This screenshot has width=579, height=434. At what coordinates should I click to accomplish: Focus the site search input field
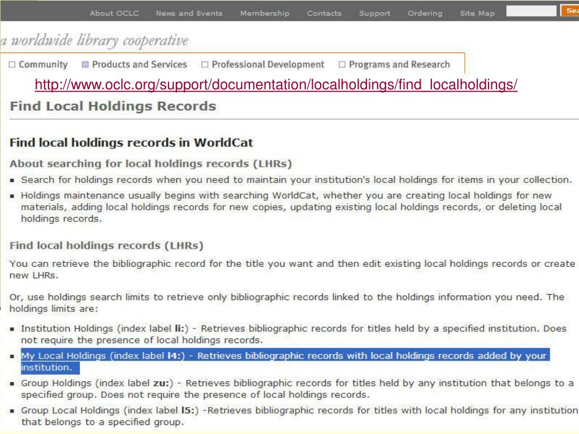[531, 11]
